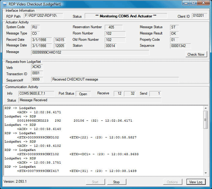The height and width of the screenshot is (189, 212).
Task: Click log line <ACK> - 12:00:38.1751
Action: [x=39, y=163]
